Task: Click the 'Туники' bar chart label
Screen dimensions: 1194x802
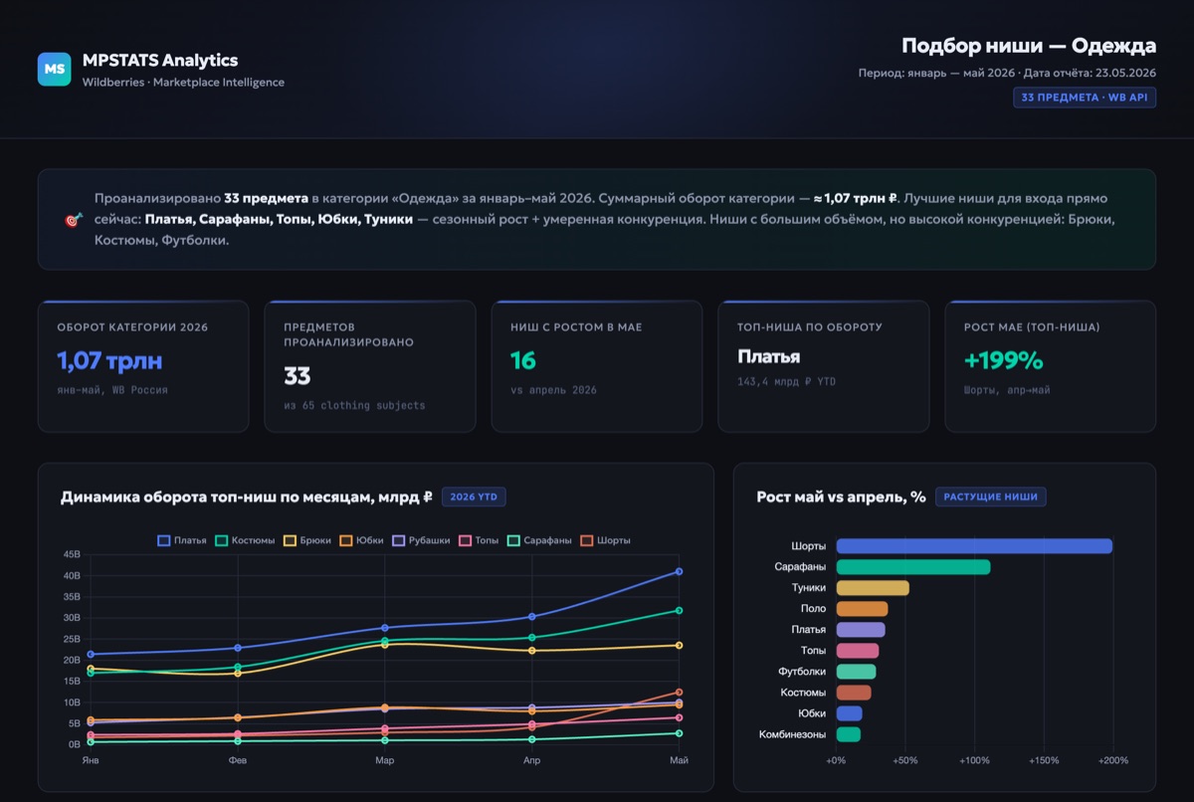Action: point(809,588)
